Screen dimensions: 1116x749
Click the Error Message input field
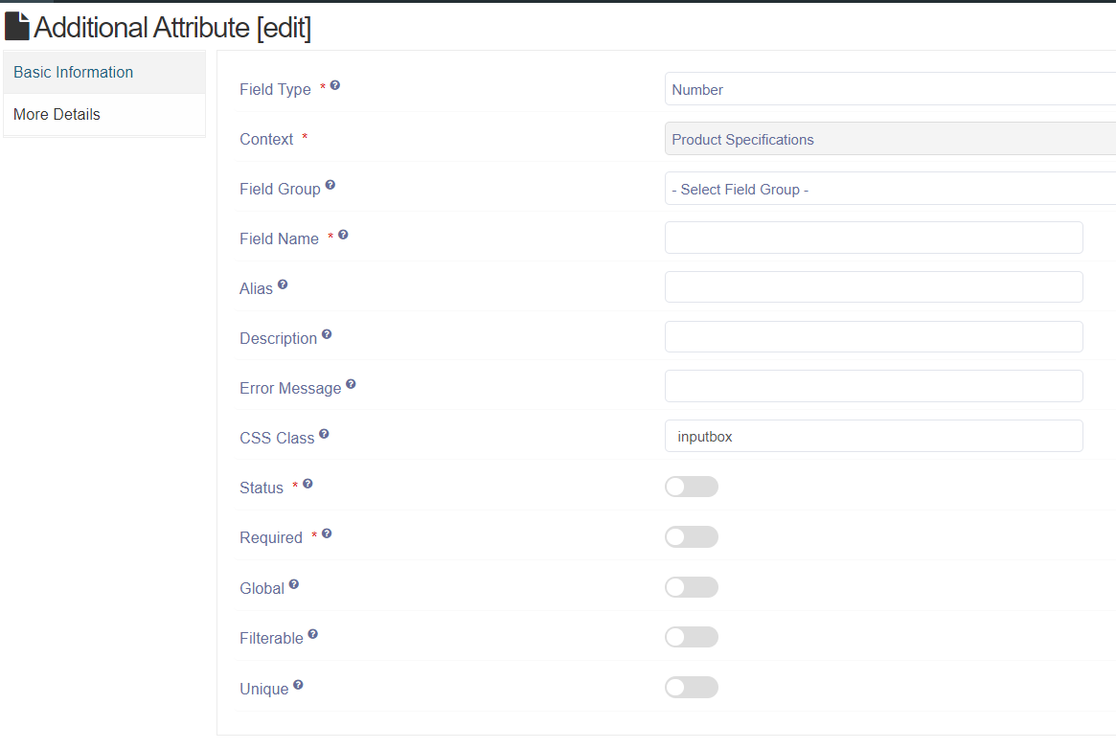click(x=873, y=386)
